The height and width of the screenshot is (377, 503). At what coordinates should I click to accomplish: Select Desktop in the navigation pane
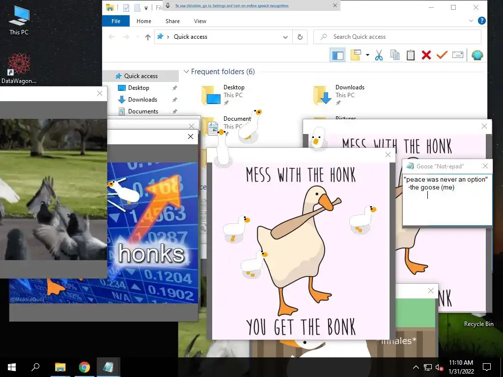pyautogui.click(x=138, y=88)
